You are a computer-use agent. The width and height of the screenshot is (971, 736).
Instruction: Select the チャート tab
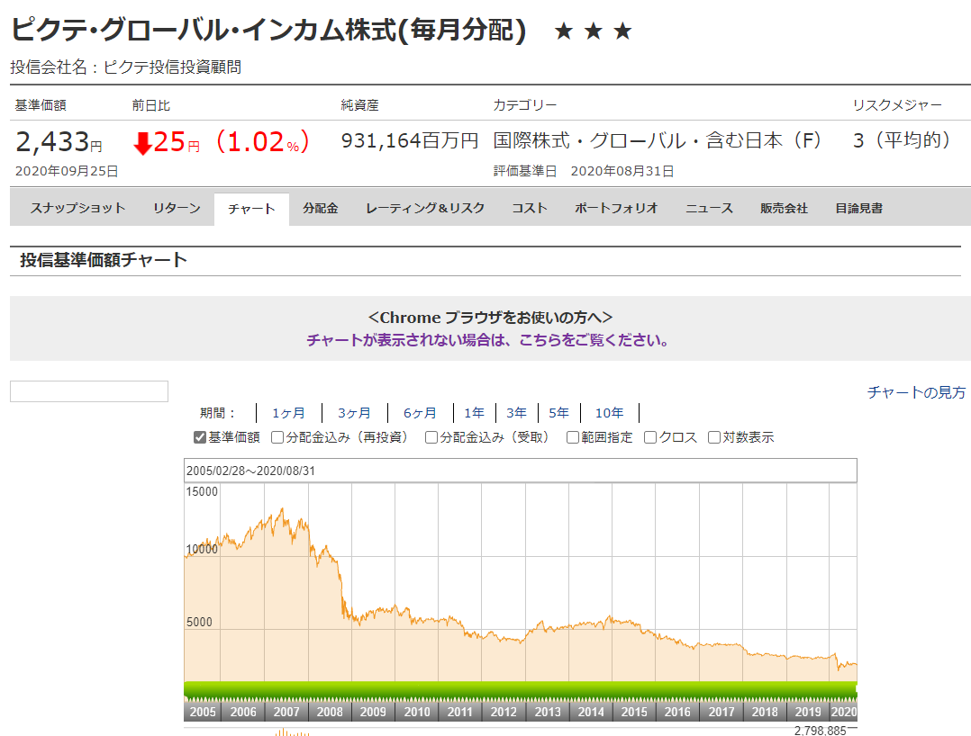coord(251,209)
